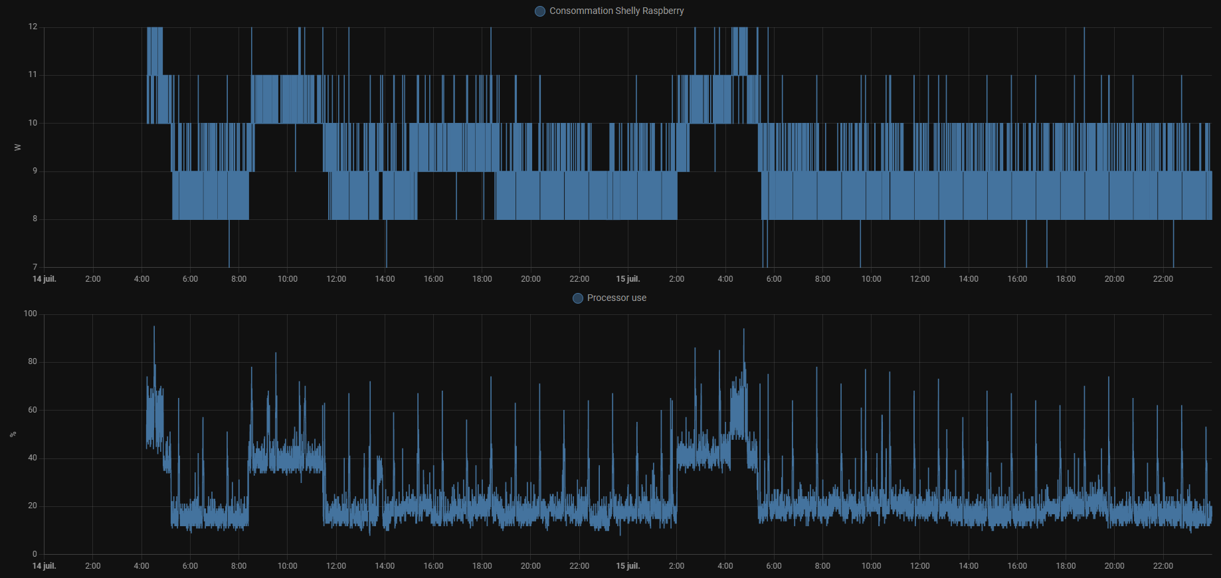Toggle the Consommation Shelly Raspberry legend circle
Screen dimensions: 1221x578
(540, 11)
